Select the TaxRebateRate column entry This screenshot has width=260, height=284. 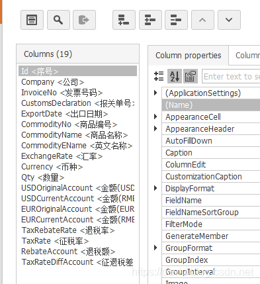tap(77, 230)
